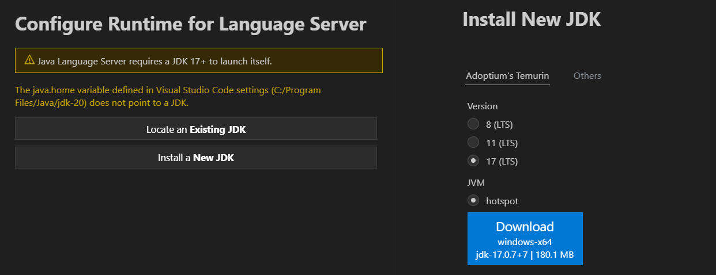This screenshot has height=275, width=716.
Task: Click the java.home variable warning text
Action: point(168,97)
